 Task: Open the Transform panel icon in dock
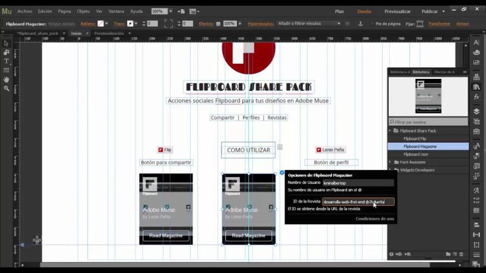(476, 244)
